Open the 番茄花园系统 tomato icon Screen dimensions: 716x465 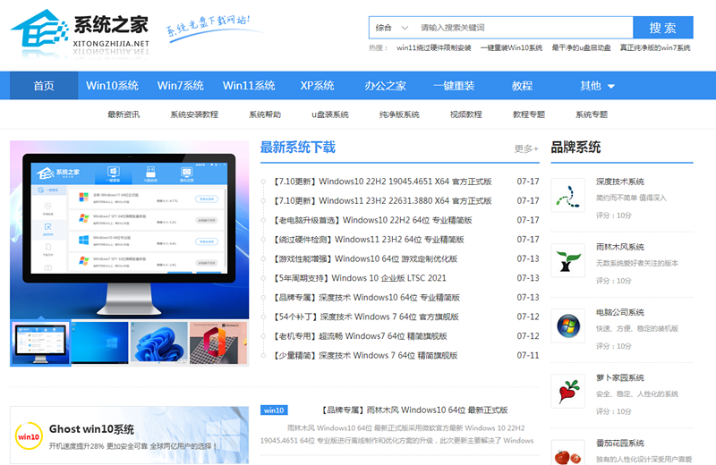(567, 452)
